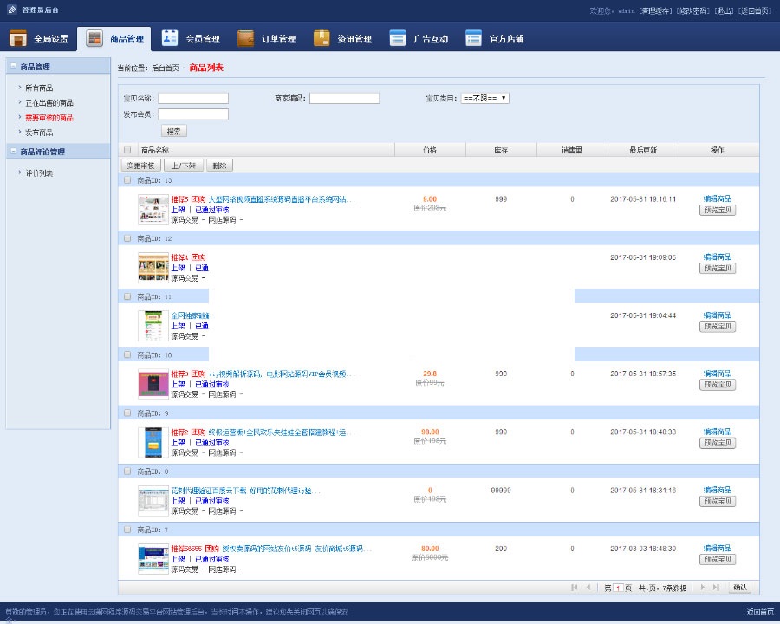Check the box for 商品ID: 8
This screenshot has width=780, height=624.
click(127, 471)
